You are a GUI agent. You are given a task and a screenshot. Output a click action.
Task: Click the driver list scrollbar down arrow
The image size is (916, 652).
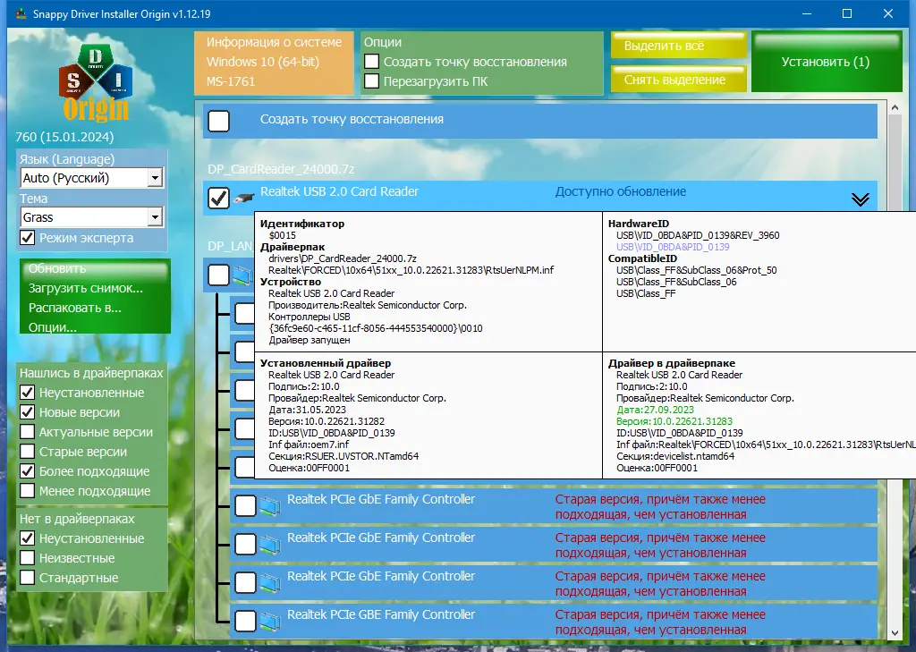[x=895, y=632]
